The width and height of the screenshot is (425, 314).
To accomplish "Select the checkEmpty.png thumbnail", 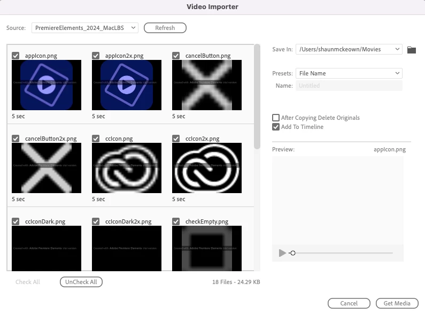I will [207, 248].
